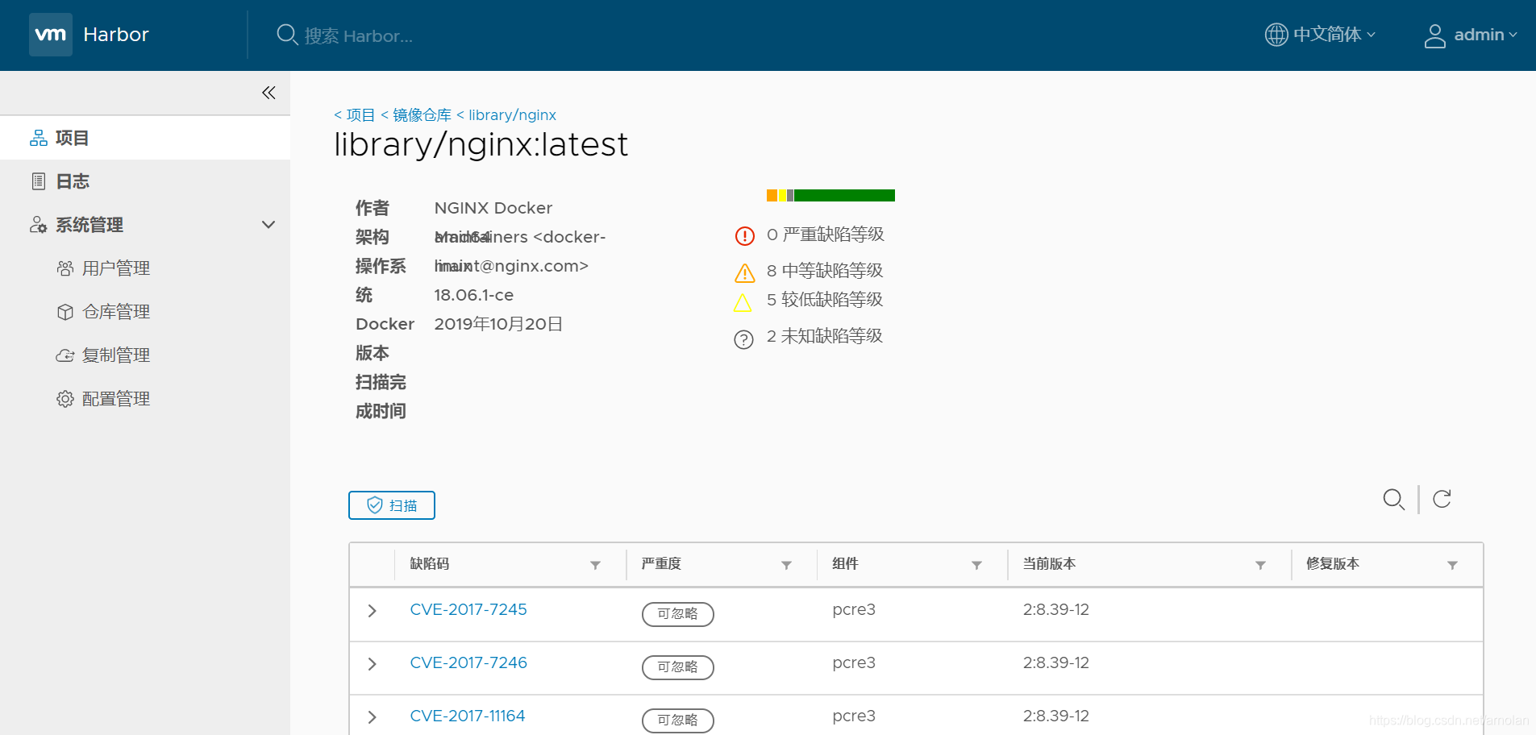This screenshot has width=1536, height=735.
Task: Open 用户管理 submenu item
Action: coord(116,268)
